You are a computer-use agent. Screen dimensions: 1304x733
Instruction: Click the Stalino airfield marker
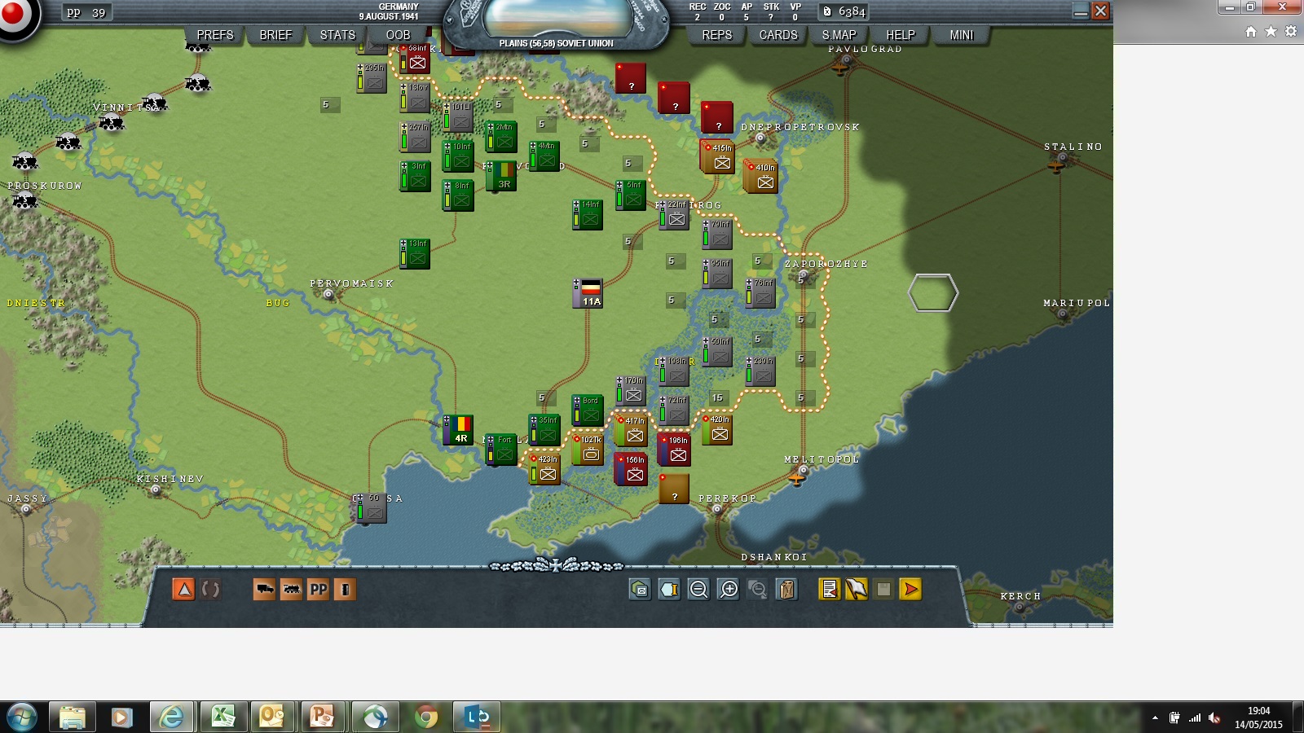pos(1057,165)
